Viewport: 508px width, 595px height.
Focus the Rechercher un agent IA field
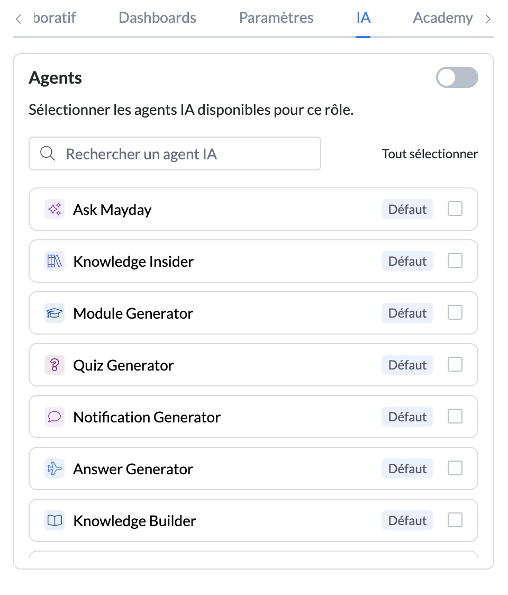(x=185, y=154)
